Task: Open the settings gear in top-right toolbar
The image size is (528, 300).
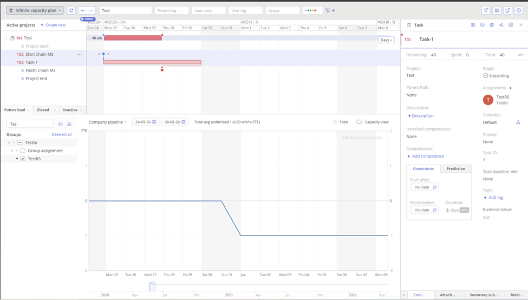Action: (x=519, y=10)
